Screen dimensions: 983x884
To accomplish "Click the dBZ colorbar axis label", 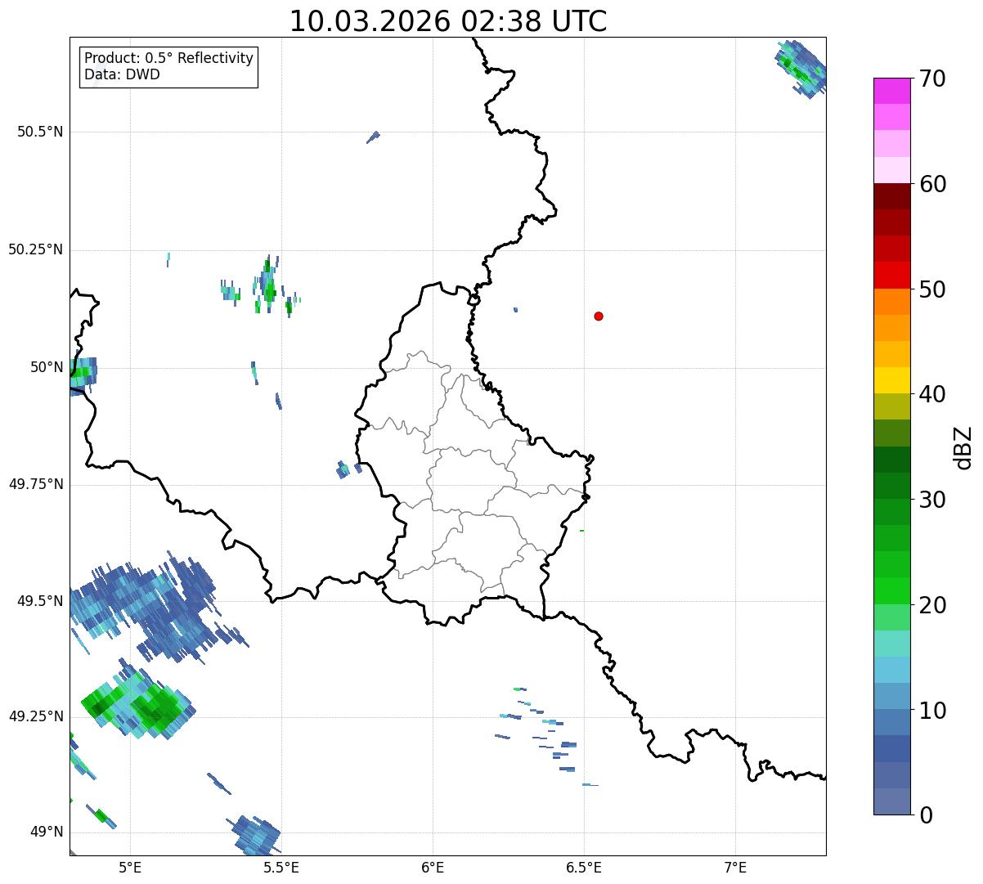I will [x=963, y=446].
